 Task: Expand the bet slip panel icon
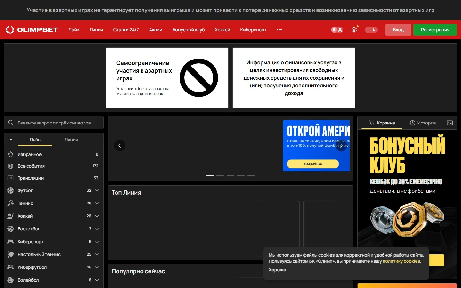click(450, 123)
